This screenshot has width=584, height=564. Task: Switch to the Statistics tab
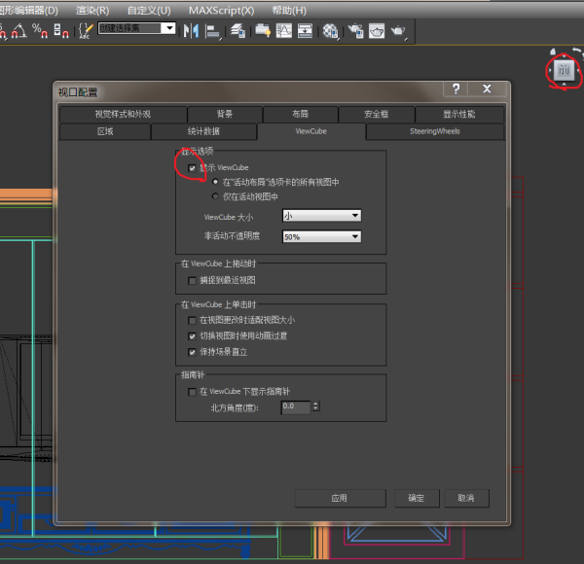tap(203, 131)
